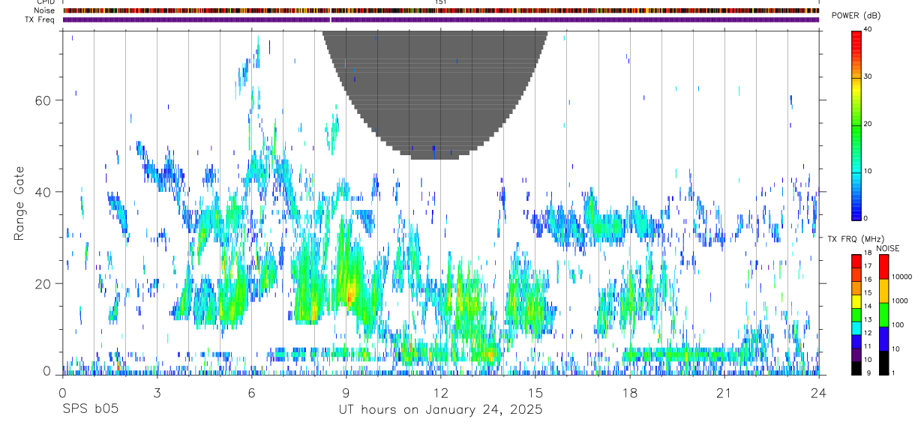Viewport: 921px width, 425px height.
Task: Click the 12 tick on UT hours axis
Action: coord(440,393)
